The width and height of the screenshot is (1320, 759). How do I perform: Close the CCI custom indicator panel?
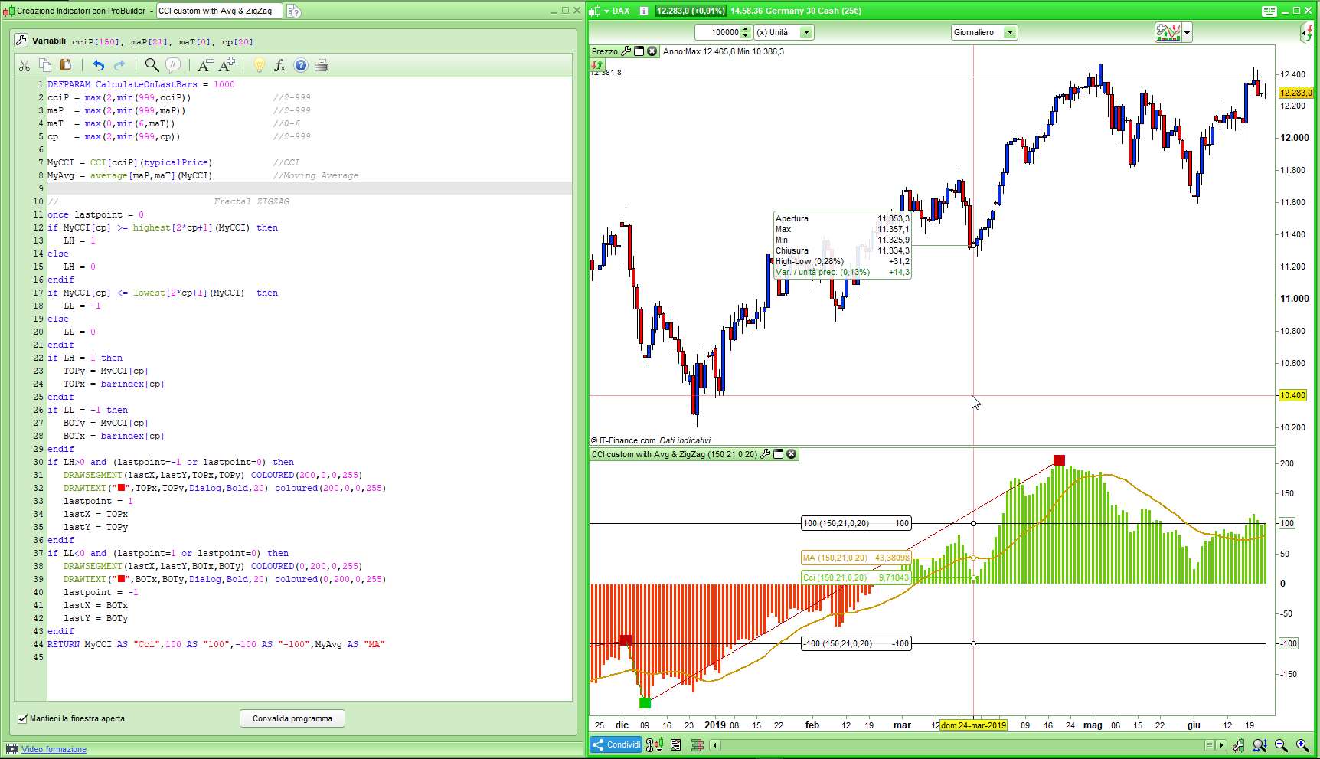coord(792,454)
